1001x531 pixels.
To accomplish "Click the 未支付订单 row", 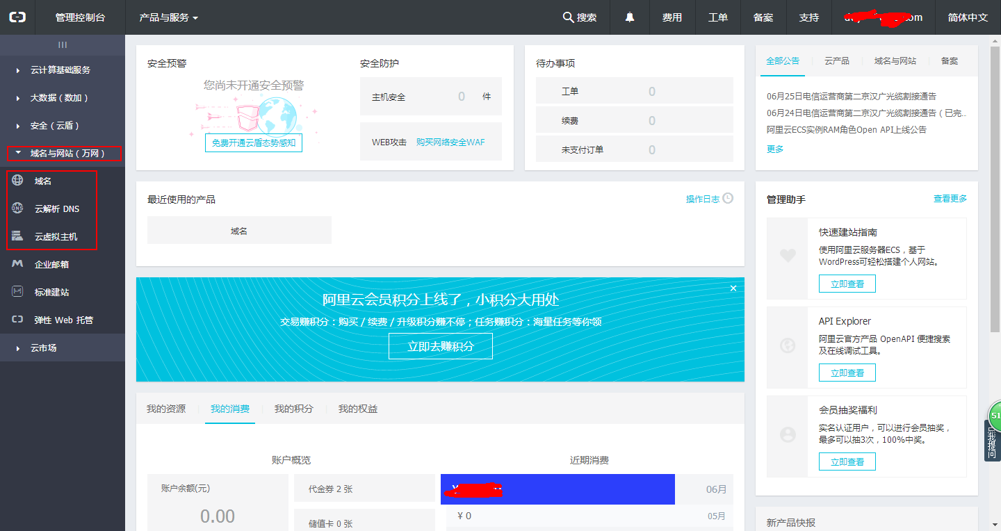I will [635, 149].
